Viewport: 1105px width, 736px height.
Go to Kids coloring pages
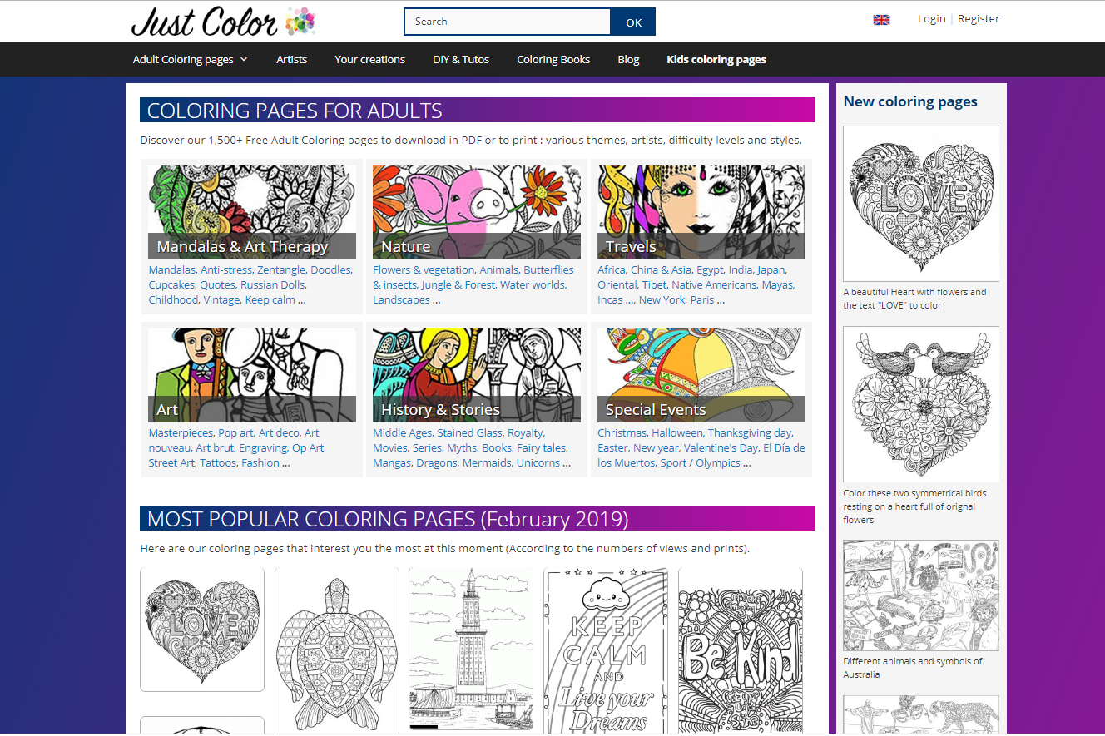(x=716, y=60)
